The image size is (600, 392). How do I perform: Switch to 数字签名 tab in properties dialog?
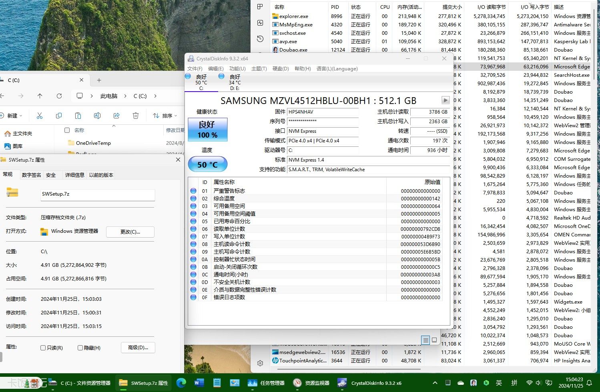point(32,175)
